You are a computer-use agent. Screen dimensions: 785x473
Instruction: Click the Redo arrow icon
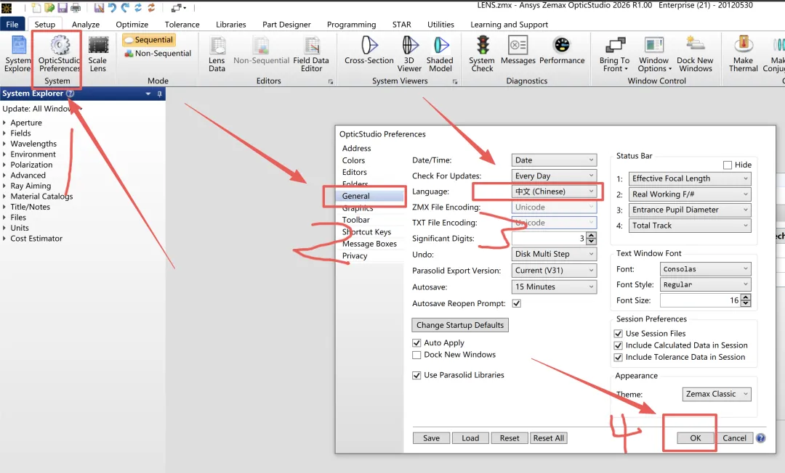pos(125,7)
